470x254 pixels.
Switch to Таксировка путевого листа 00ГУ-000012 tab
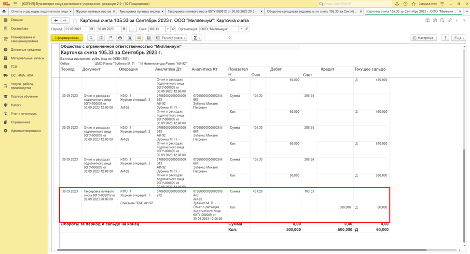tap(212, 12)
